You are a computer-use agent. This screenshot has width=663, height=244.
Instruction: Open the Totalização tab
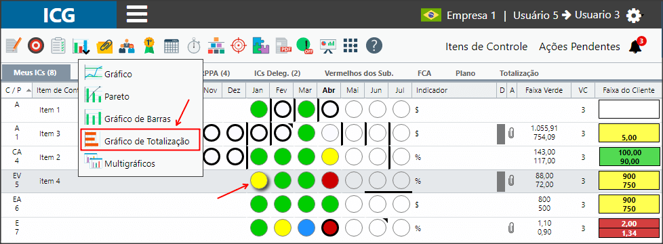(x=519, y=73)
